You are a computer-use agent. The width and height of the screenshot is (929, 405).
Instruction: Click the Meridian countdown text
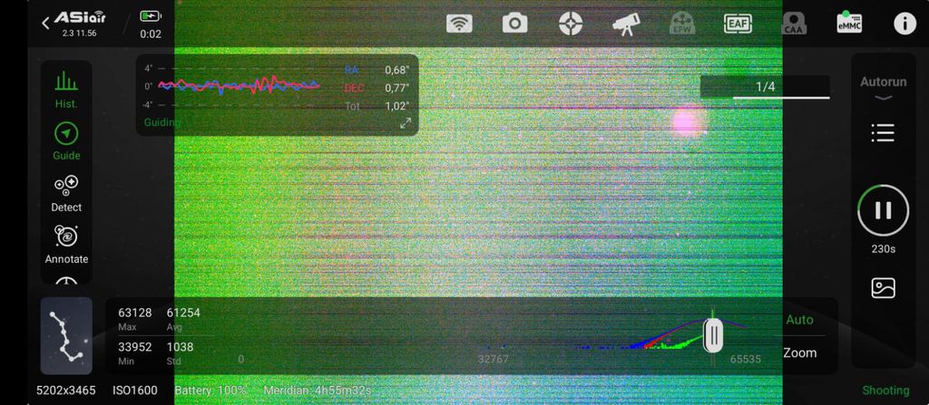[x=318, y=391]
